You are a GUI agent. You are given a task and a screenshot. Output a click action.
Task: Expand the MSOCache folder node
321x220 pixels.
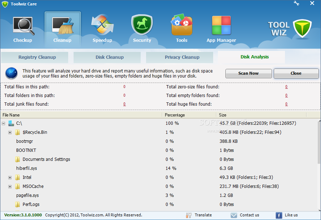tap(10, 186)
